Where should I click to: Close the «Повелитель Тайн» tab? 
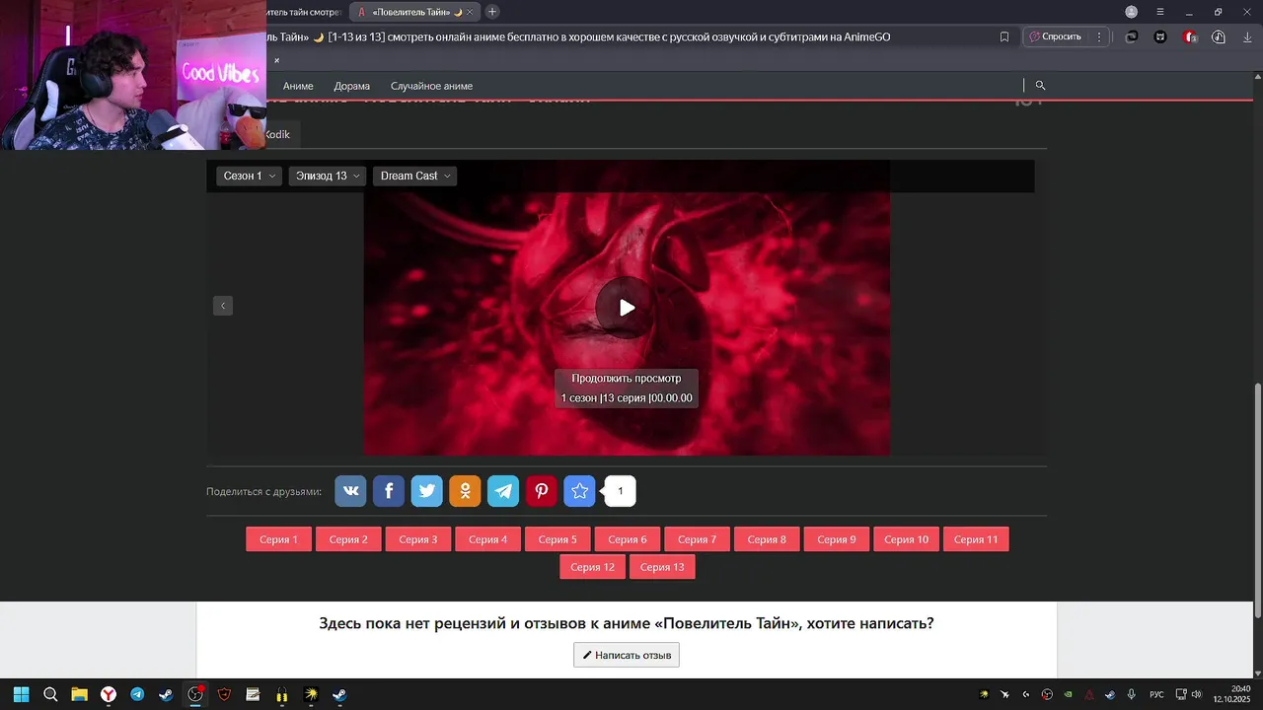pyautogui.click(x=470, y=12)
